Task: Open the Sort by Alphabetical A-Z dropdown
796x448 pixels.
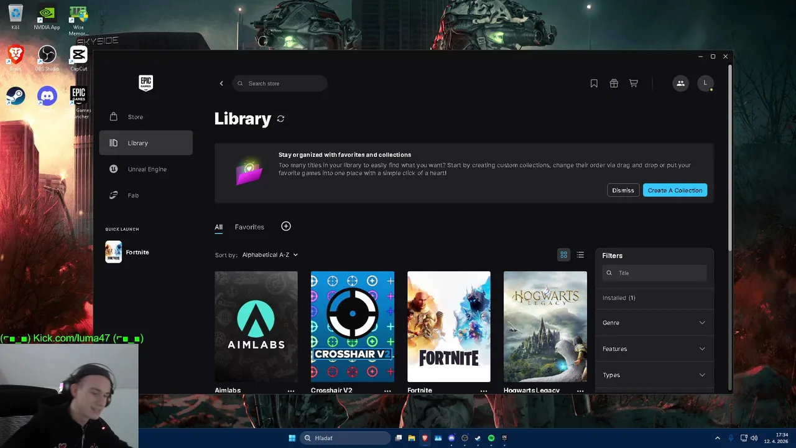Action: (270, 255)
